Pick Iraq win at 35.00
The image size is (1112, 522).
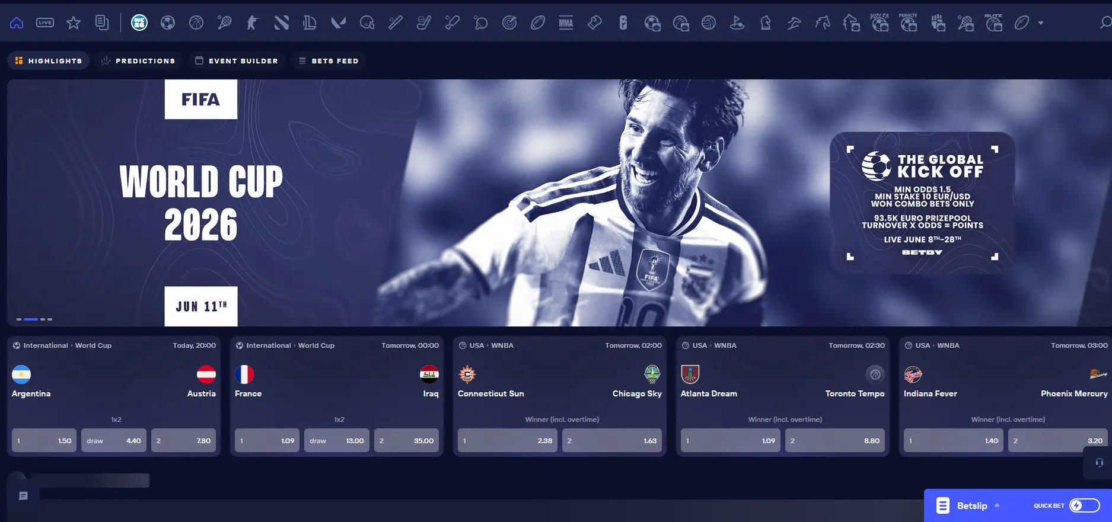click(x=406, y=441)
